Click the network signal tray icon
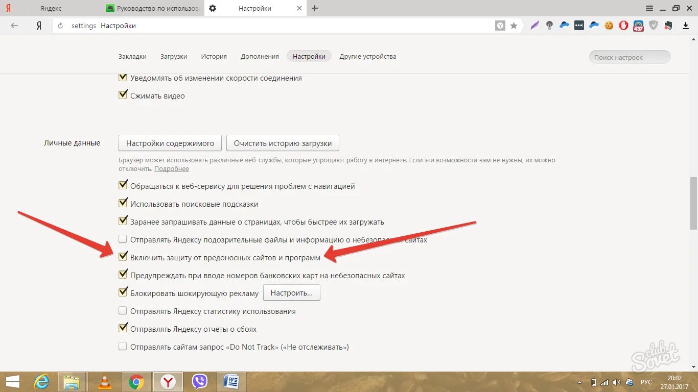This screenshot has height=392, width=698. click(605, 382)
